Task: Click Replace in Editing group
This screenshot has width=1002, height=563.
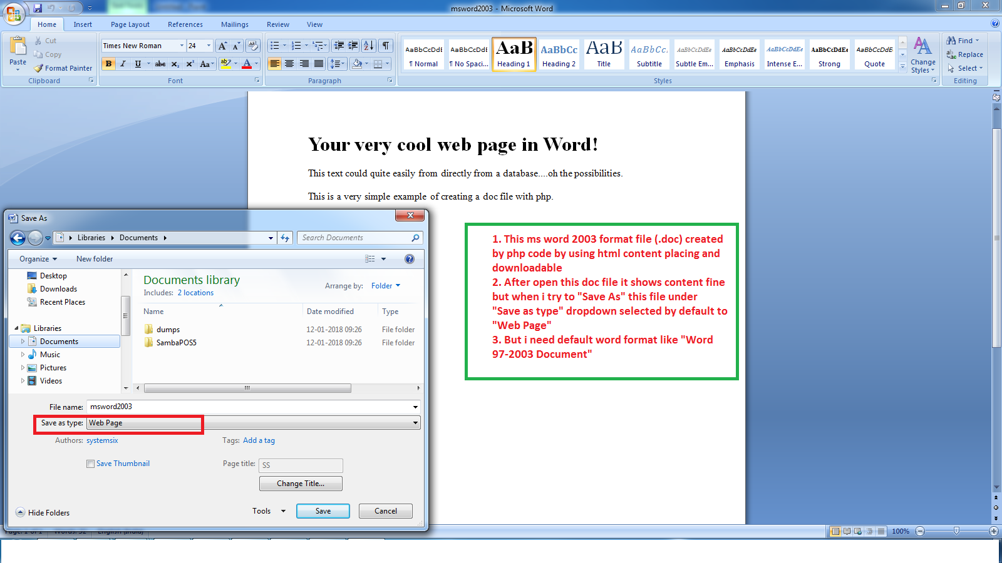Action: click(x=965, y=54)
